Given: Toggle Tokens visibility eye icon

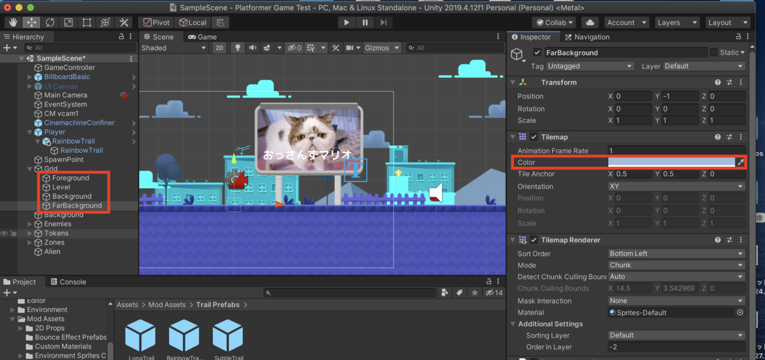Looking at the screenshot, I should [x=4, y=233].
